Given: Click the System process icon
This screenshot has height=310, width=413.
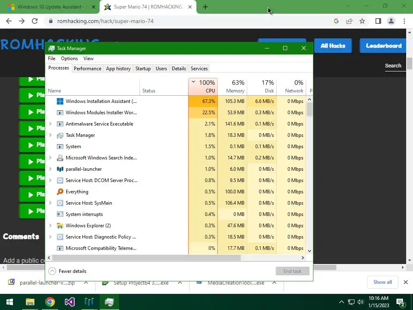Looking at the screenshot, I should [60, 147].
